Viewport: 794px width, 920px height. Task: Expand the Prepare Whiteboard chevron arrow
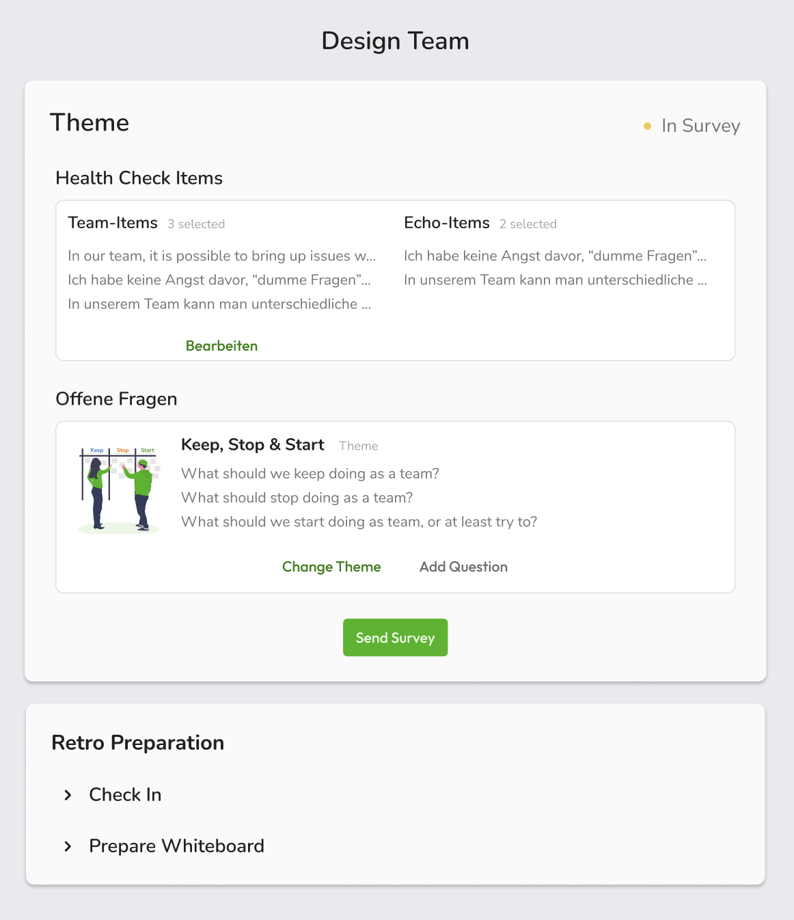[x=68, y=846]
